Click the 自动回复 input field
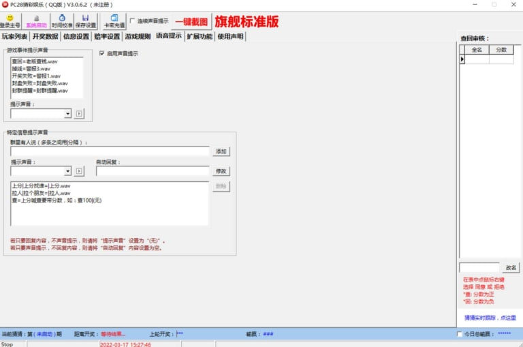The image size is (523, 347). pos(152,171)
